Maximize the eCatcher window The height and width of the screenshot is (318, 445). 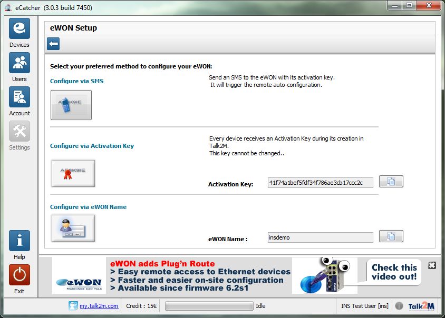tap(409, 5)
